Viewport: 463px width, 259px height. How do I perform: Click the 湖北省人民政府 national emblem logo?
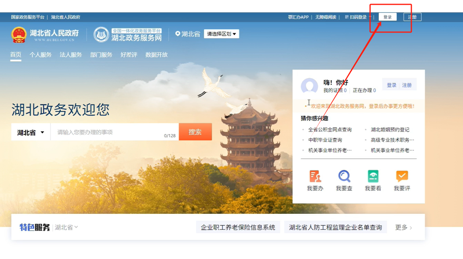[19, 35]
